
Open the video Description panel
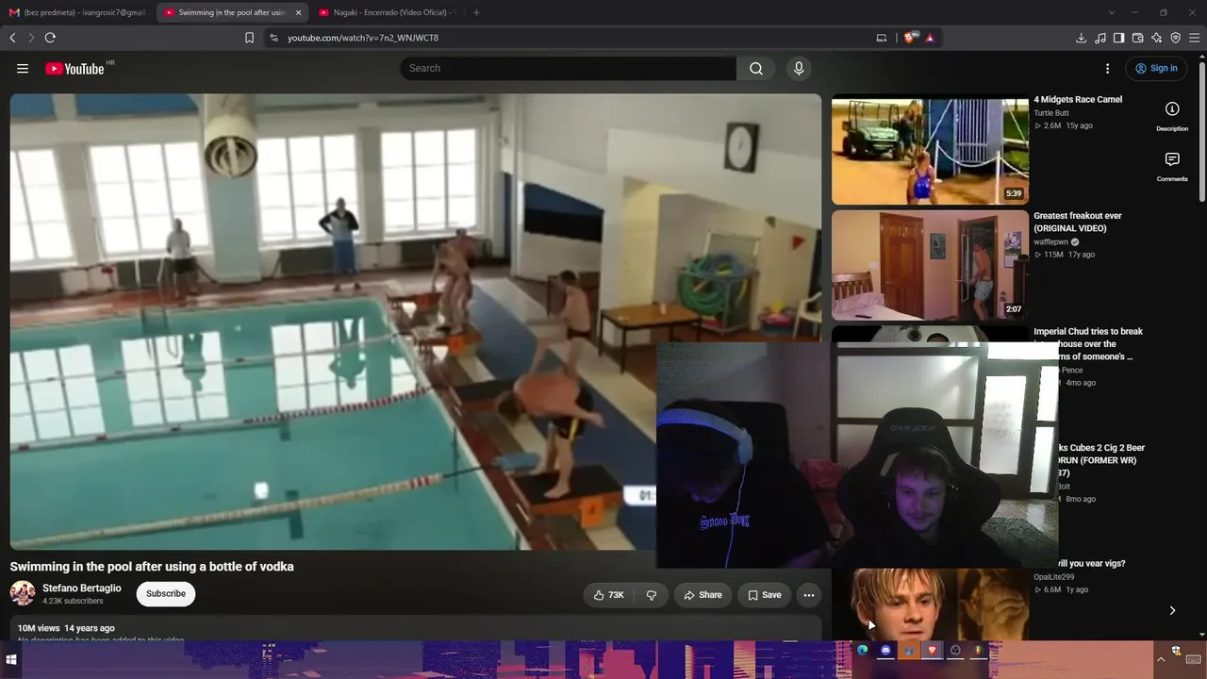coord(1172,116)
